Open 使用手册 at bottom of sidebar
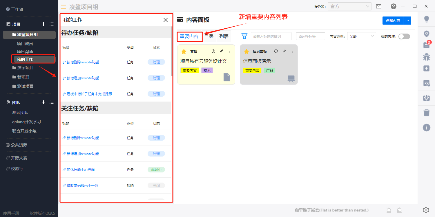This screenshot has height=217, width=435. pos(11,213)
